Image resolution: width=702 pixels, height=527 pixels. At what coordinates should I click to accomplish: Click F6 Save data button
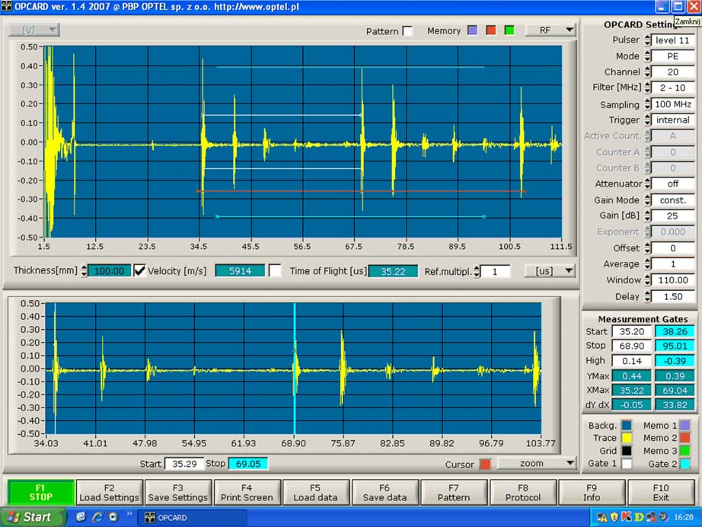click(x=385, y=492)
